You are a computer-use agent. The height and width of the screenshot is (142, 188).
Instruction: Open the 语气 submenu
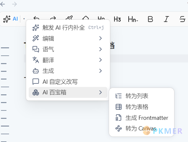[68, 49]
